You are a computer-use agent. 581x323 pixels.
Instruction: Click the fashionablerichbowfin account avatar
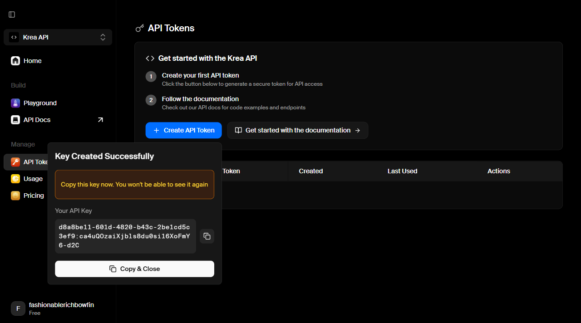18,308
